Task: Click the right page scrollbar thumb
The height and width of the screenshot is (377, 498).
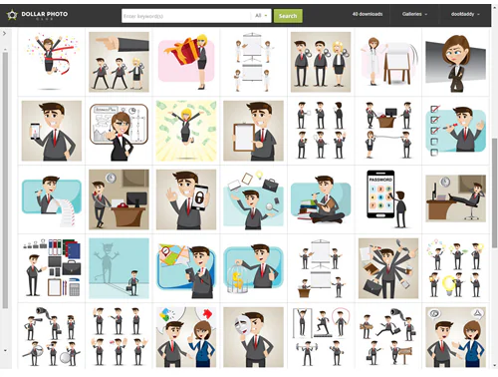Action: pyautogui.click(x=494, y=192)
